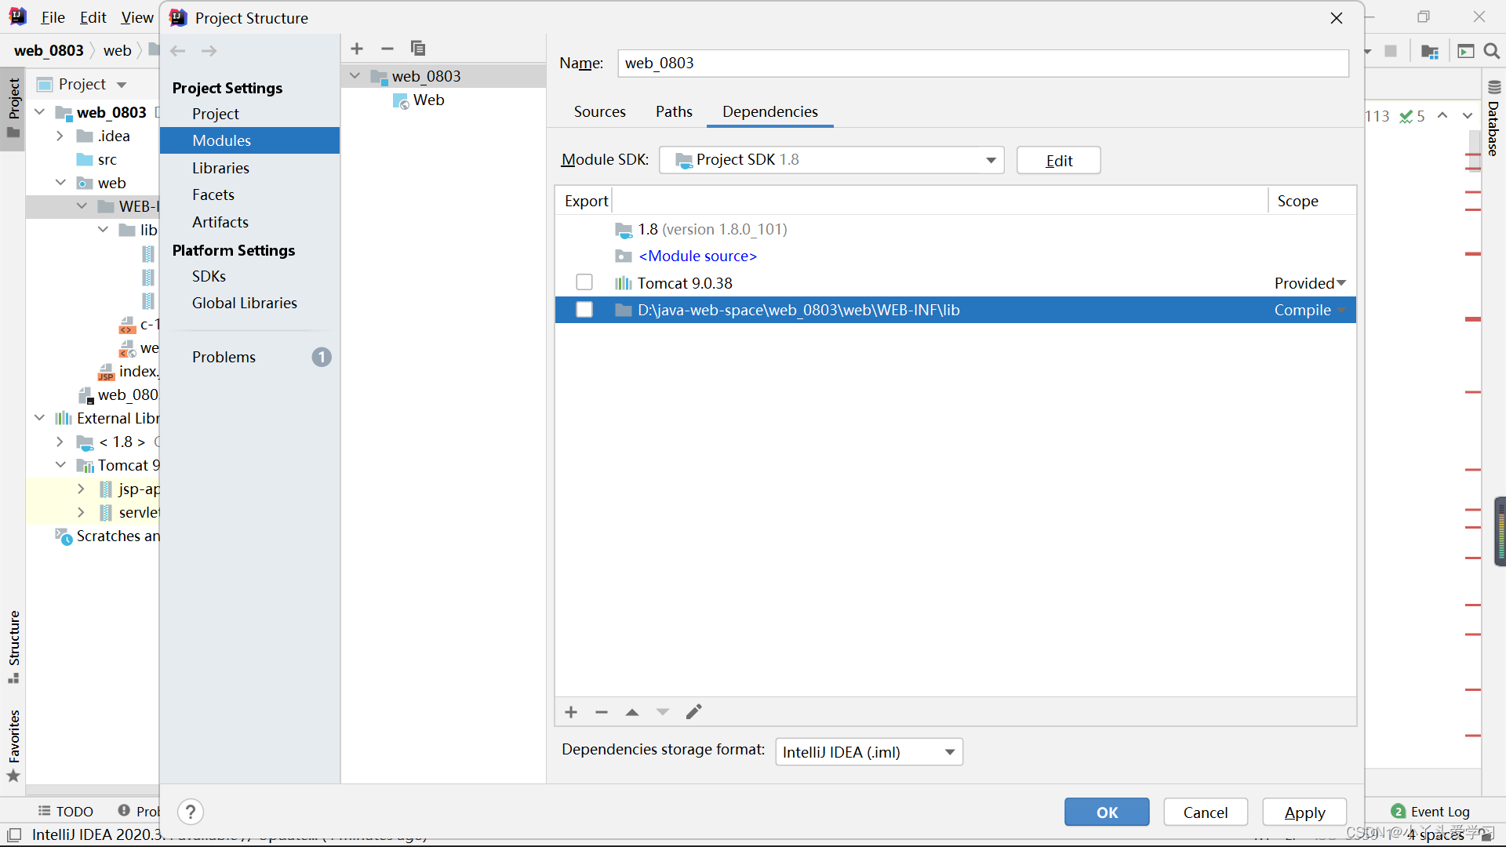Remove the selected module with the minus icon
1506x847 pixels.
click(x=387, y=49)
